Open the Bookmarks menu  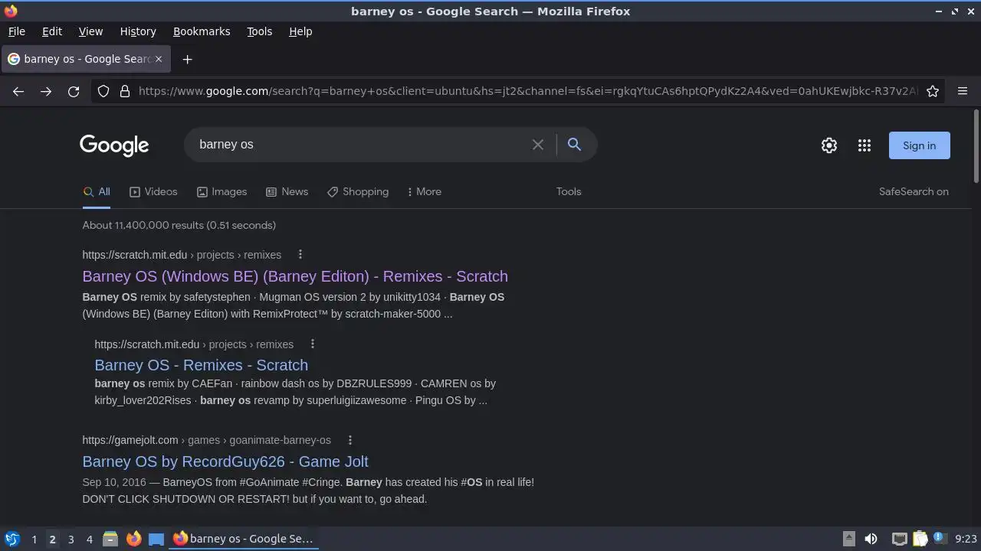pyautogui.click(x=202, y=31)
